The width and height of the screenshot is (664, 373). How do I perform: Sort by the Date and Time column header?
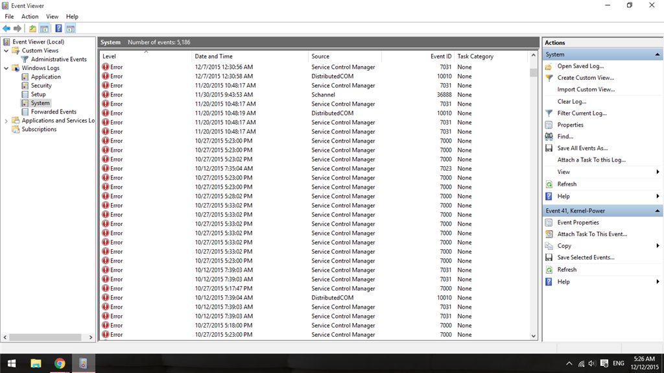pyautogui.click(x=250, y=56)
